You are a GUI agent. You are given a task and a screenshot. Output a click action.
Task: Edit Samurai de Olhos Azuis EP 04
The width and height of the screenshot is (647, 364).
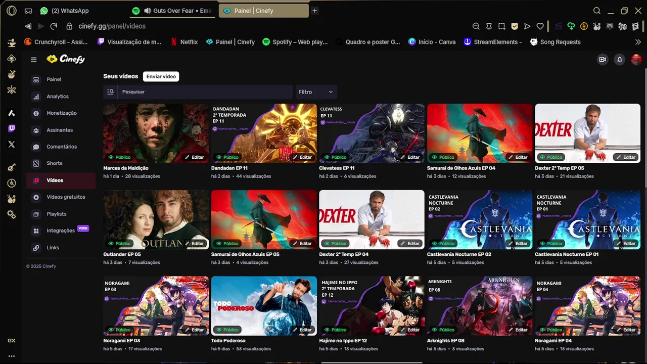[x=518, y=157]
